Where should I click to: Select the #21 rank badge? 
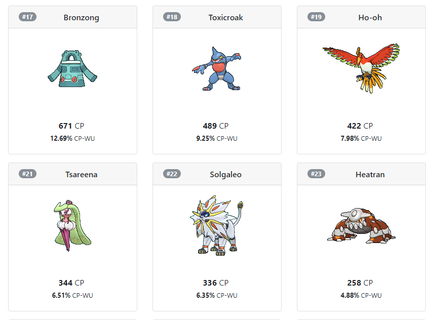[27, 174]
